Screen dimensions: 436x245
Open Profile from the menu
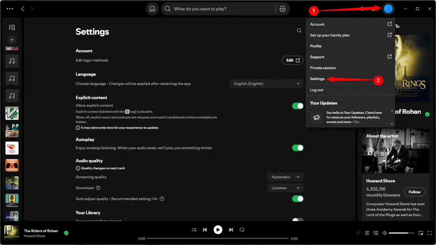pos(351,46)
